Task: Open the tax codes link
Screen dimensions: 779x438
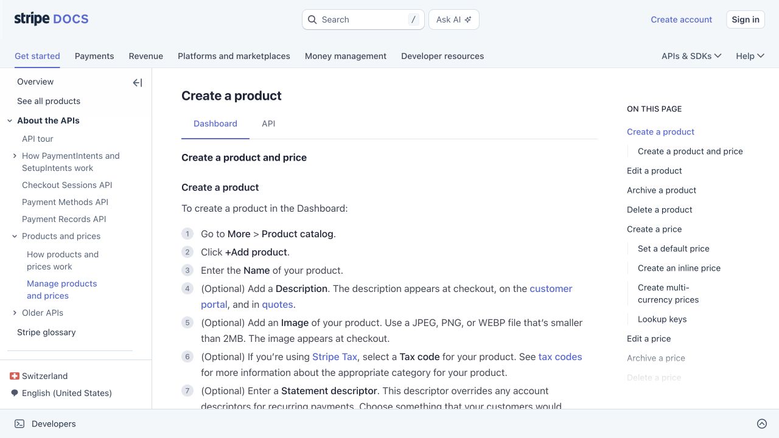Action: pyautogui.click(x=560, y=356)
